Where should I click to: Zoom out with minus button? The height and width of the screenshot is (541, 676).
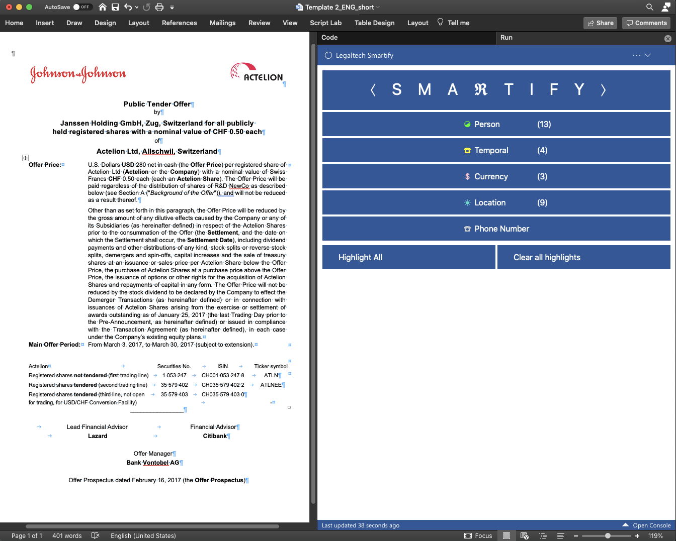point(576,535)
